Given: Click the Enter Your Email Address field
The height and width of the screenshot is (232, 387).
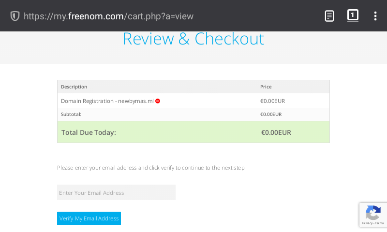Looking at the screenshot, I should [x=116, y=192].
